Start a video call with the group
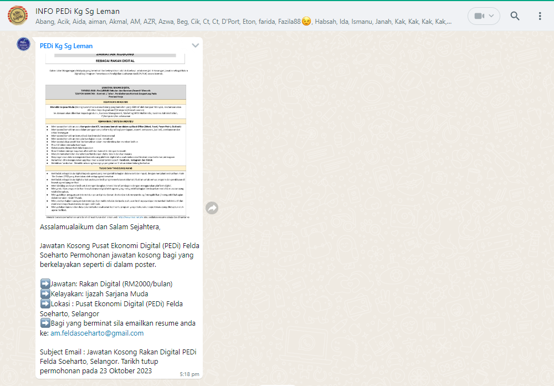The width and height of the screenshot is (554, 386). point(478,16)
